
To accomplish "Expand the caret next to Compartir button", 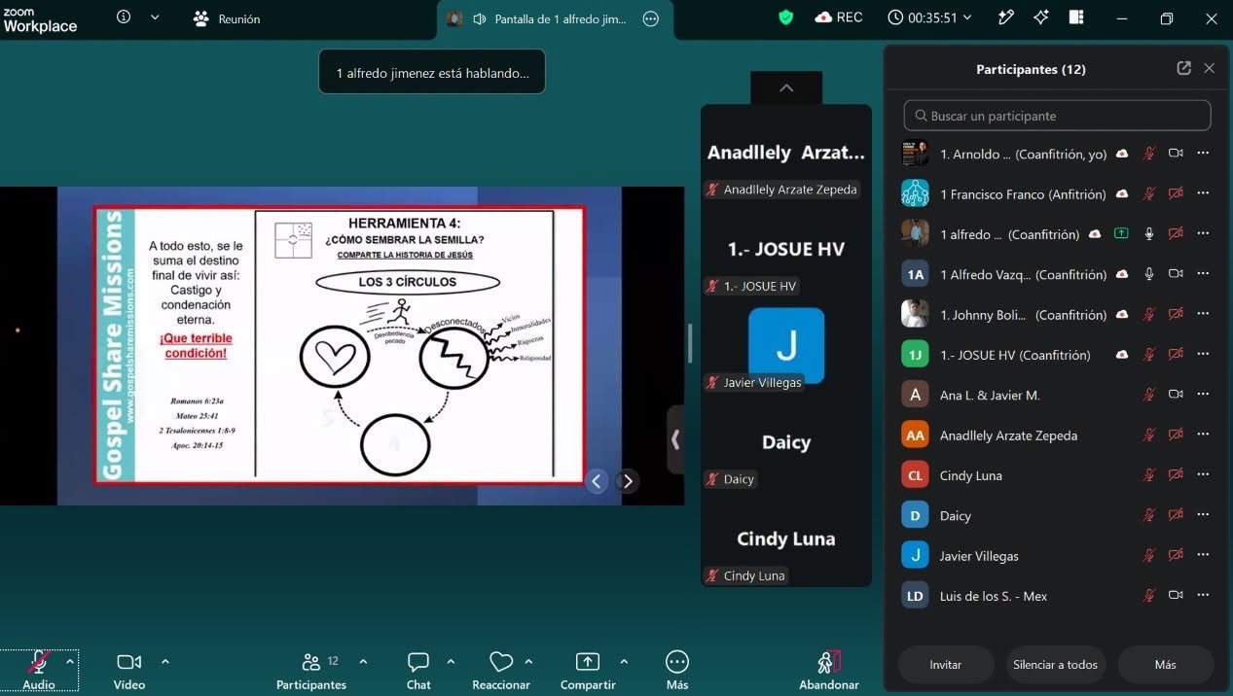I will coord(624,661).
